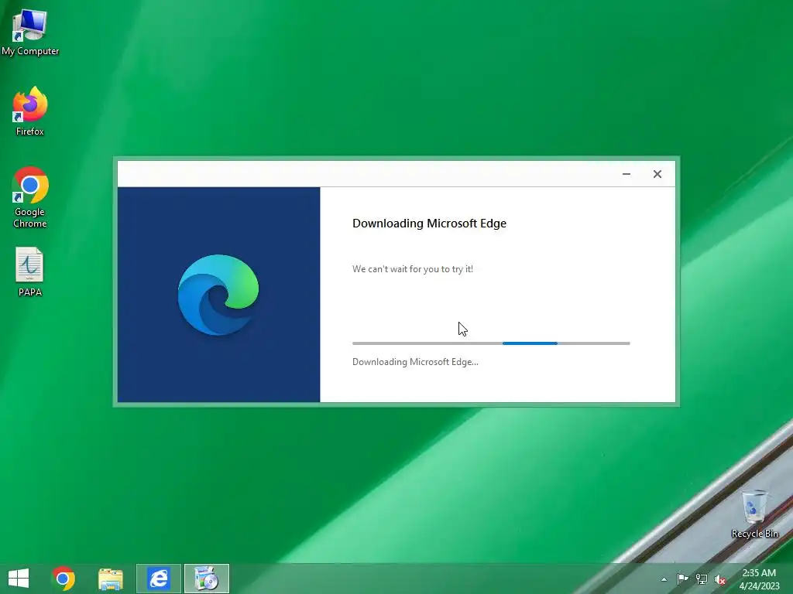Click the Edge logo in installer
Image resolution: width=793 pixels, height=594 pixels.
[218, 295]
